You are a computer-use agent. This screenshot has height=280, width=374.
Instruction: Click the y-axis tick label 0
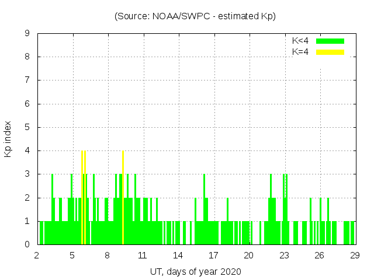pyautogui.click(x=27, y=245)
